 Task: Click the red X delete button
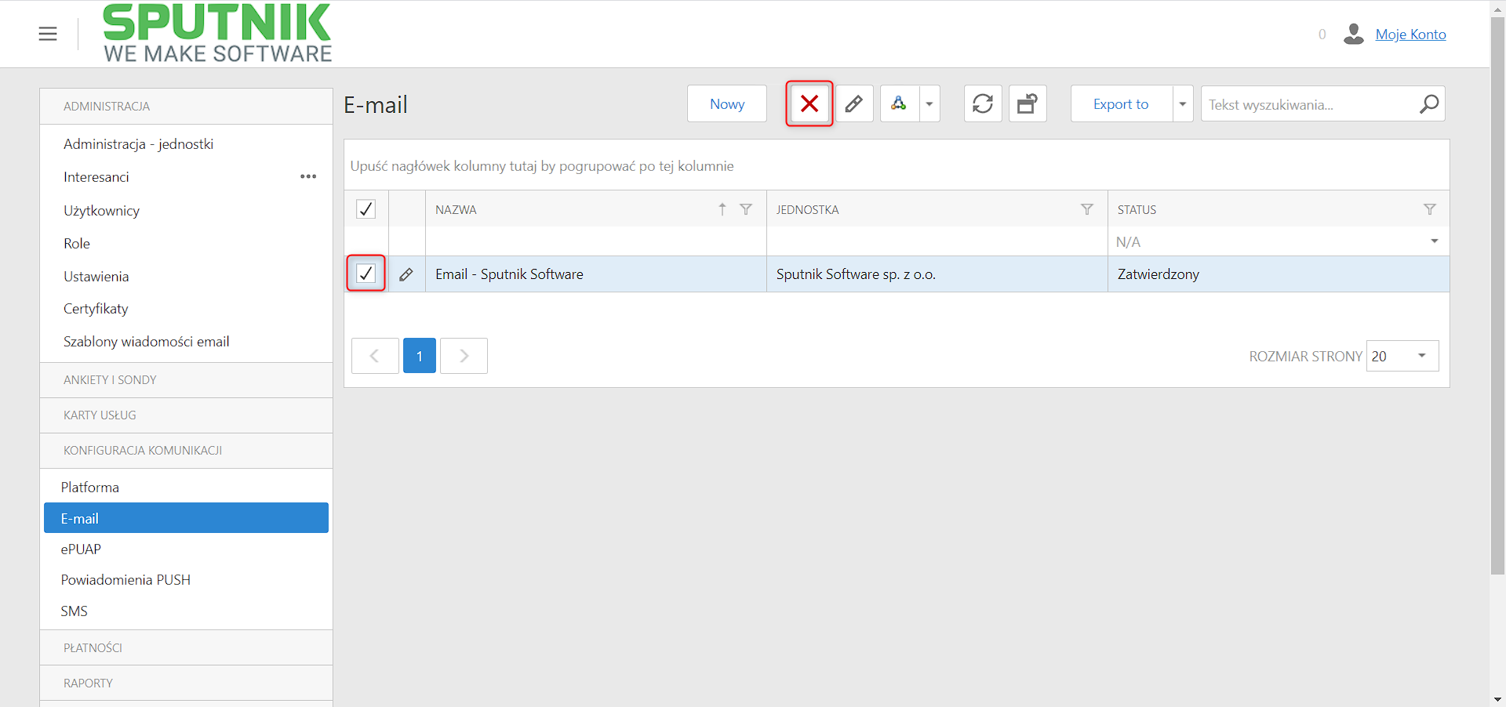click(809, 103)
